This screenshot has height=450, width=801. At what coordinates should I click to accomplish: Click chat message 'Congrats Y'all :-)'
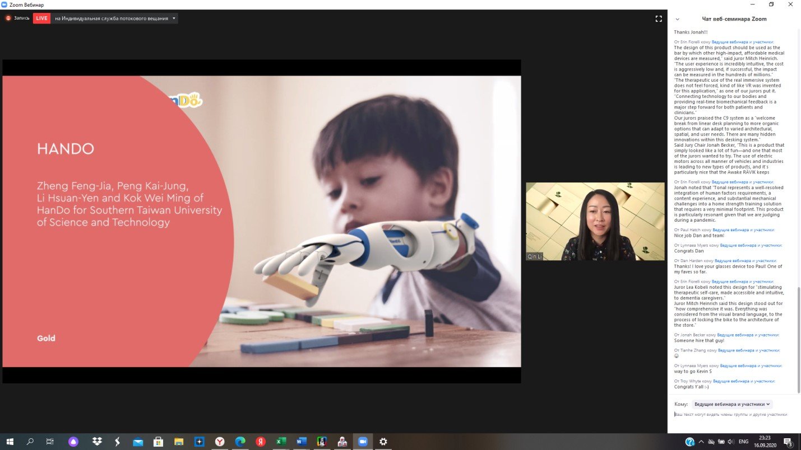click(691, 386)
